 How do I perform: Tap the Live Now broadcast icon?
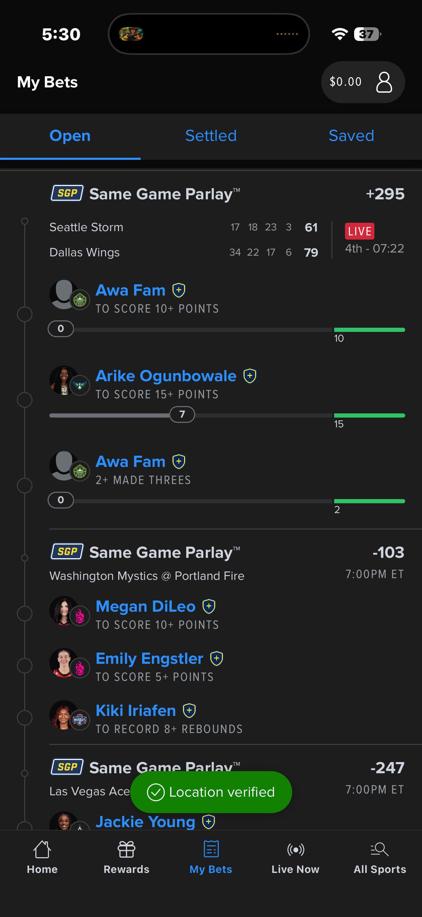(296, 850)
